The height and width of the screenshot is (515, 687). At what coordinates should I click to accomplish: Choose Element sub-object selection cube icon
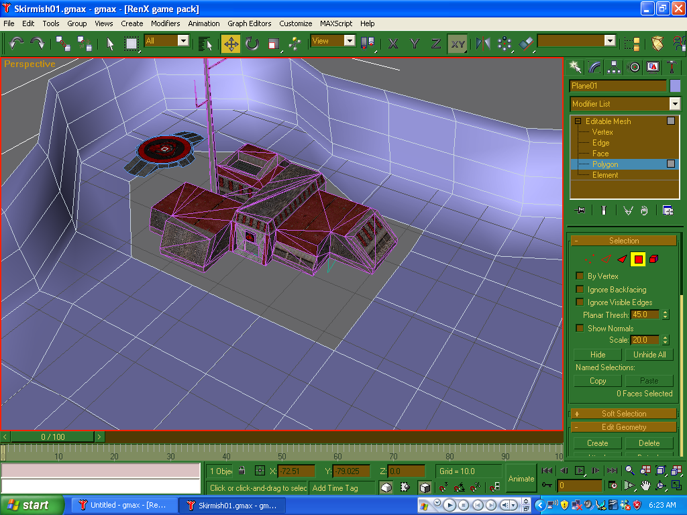pyautogui.click(x=653, y=259)
